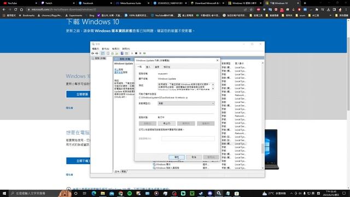Click the bookmark star icon in address bar
The image size is (350, 197).
[x=251, y=10]
